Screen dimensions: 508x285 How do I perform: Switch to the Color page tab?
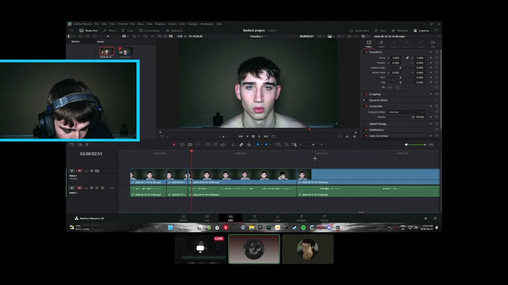(x=277, y=218)
